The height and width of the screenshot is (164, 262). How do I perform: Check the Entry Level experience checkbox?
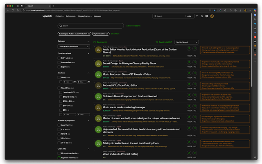coord(59,58)
